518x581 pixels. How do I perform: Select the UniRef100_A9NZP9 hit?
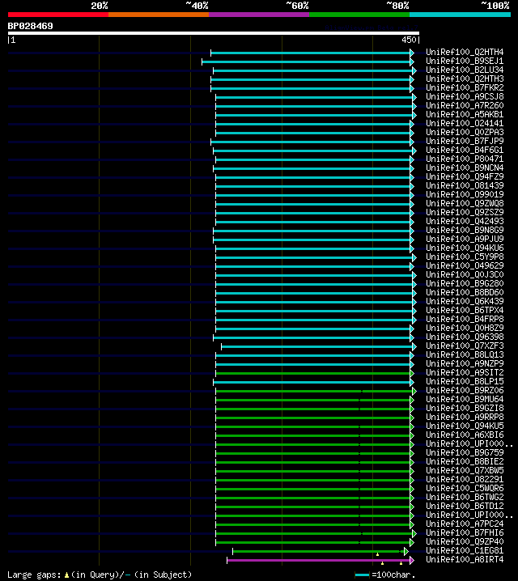[465, 363]
